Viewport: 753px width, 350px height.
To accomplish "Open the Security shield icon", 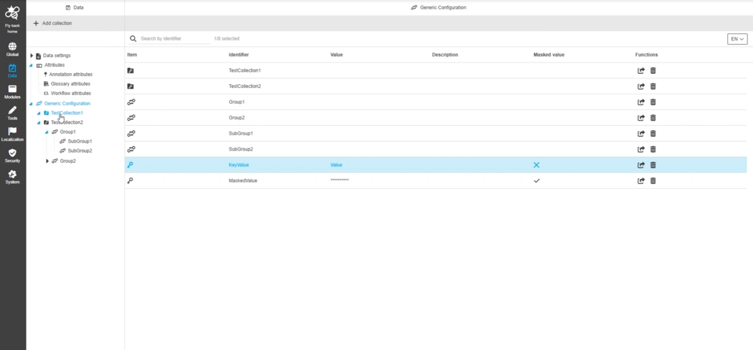I will [12, 153].
